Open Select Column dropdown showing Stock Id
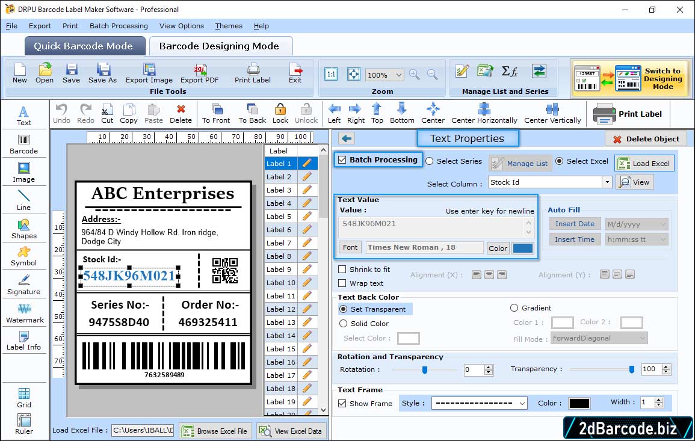 point(607,182)
